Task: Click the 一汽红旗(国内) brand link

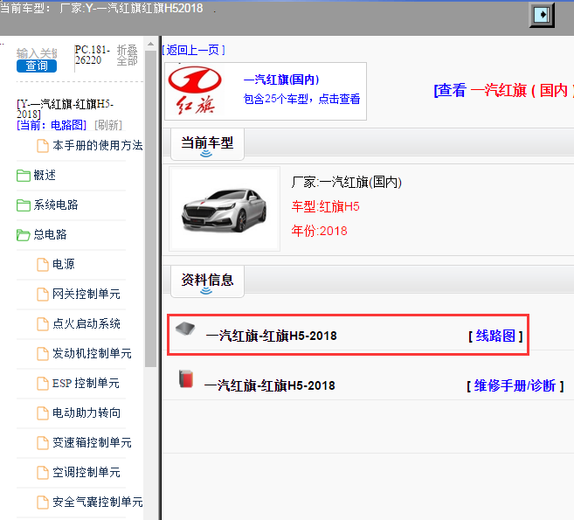Action: tap(281, 80)
